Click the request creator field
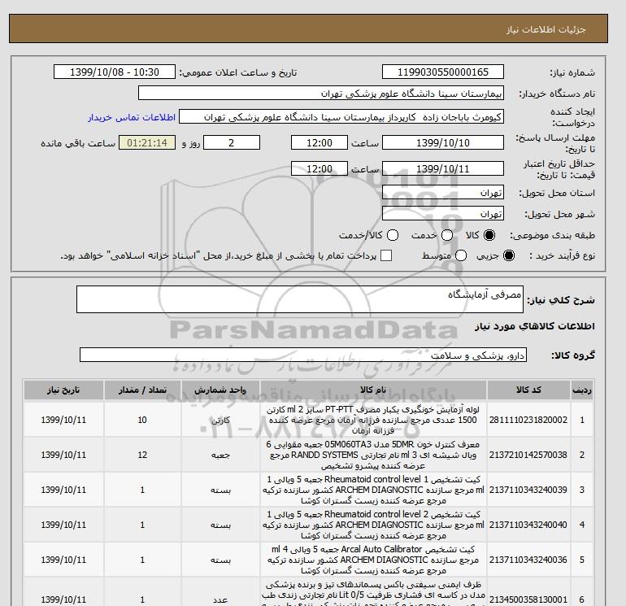Screen dimensions: 626x606 pyautogui.click(x=341, y=117)
